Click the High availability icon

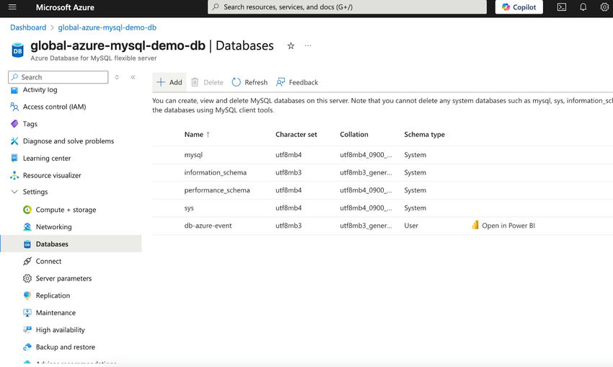coord(27,330)
